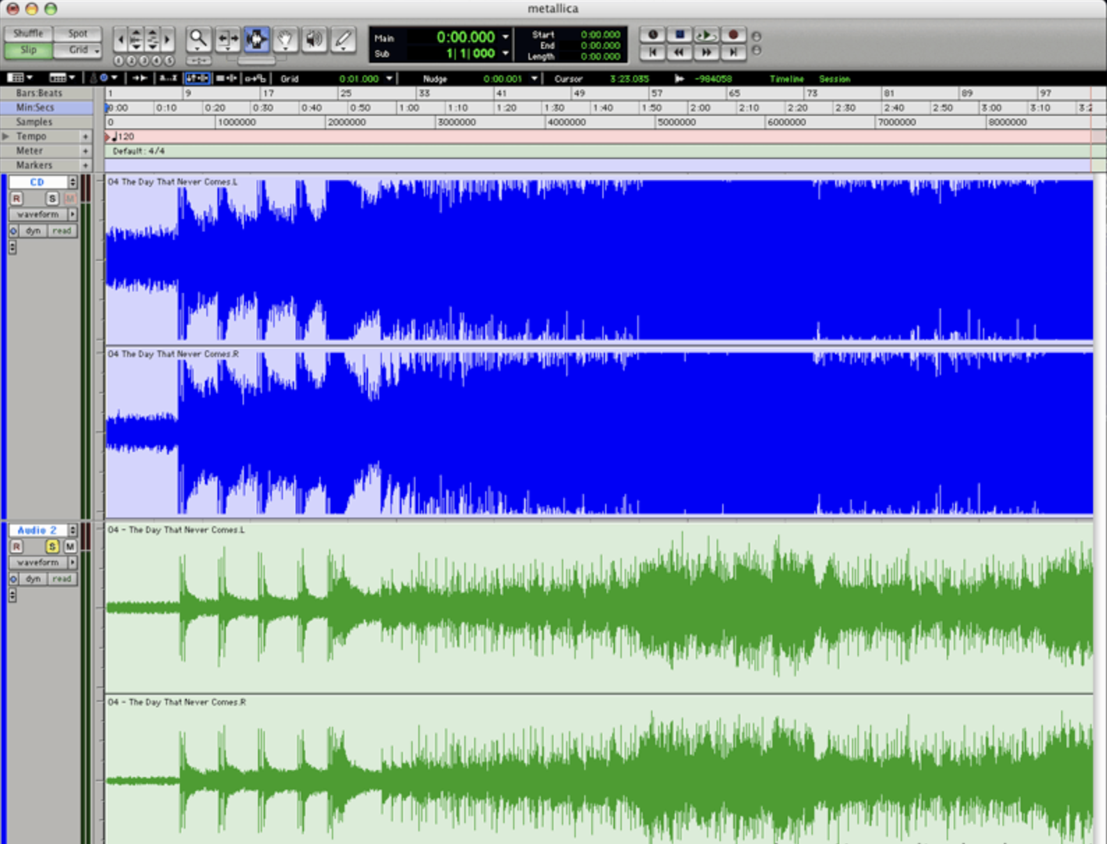Click the Audio 2 track name field
The image size is (1107, 844).
click(38, 531)
